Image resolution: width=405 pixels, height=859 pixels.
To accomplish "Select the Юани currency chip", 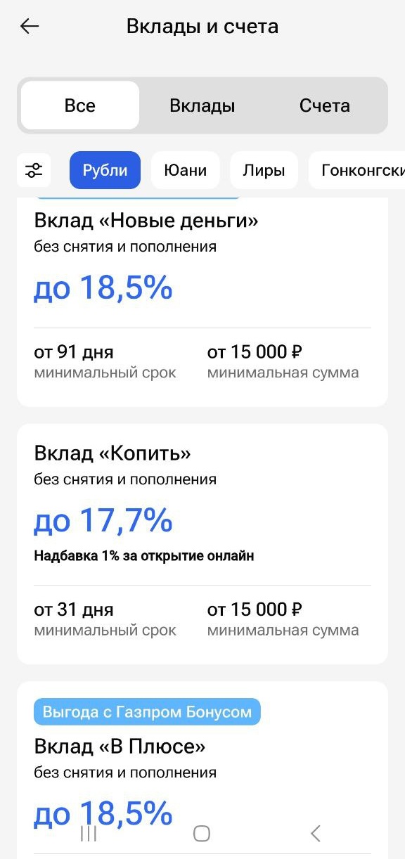I will point(186,170).
